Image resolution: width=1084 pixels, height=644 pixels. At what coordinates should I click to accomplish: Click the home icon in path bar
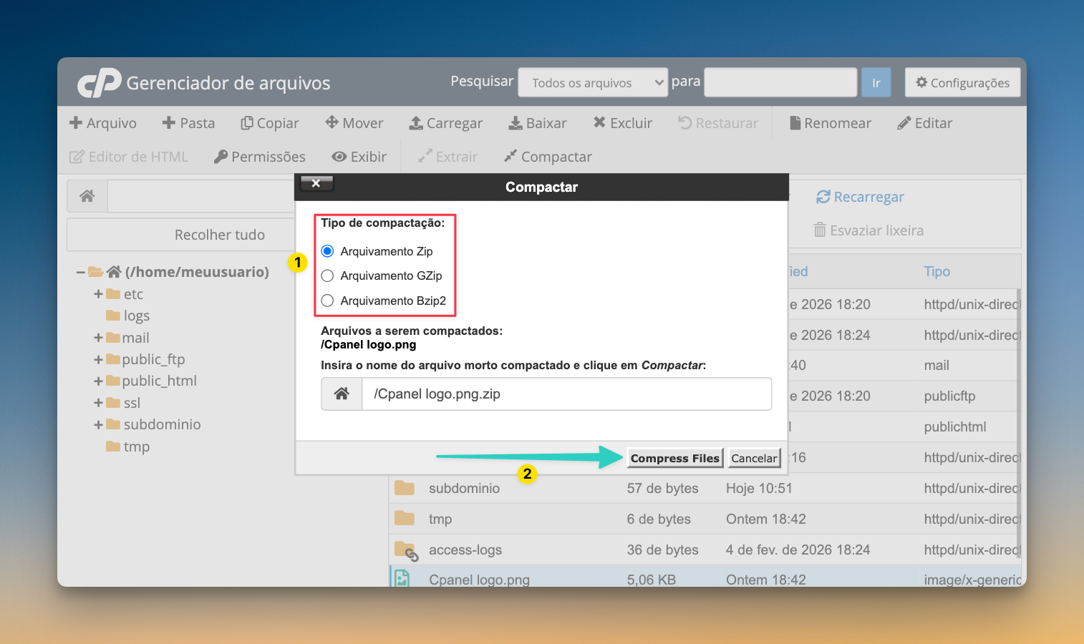click(x=87, y=196)
